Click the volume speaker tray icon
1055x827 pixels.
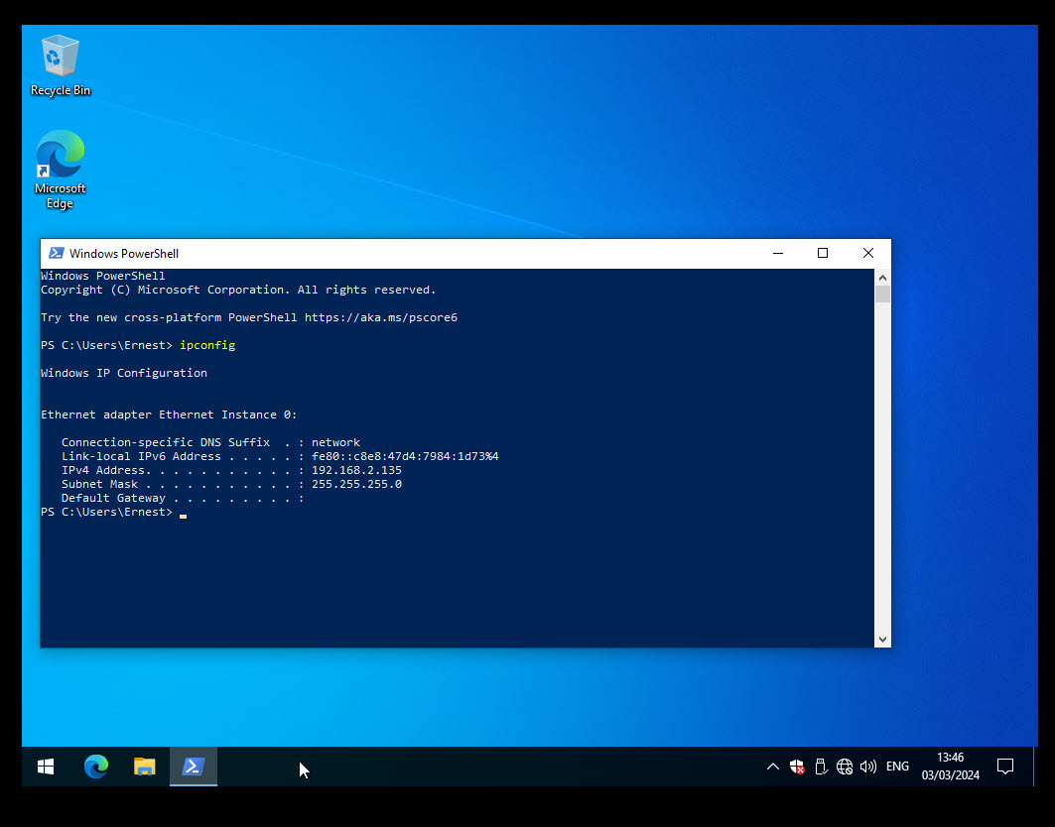(868, 767)
